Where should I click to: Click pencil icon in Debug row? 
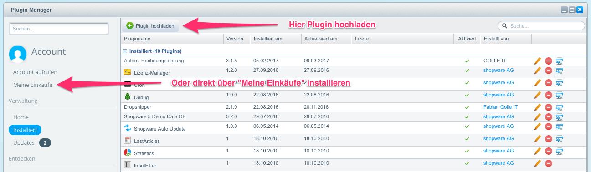(x=538, y=95)
